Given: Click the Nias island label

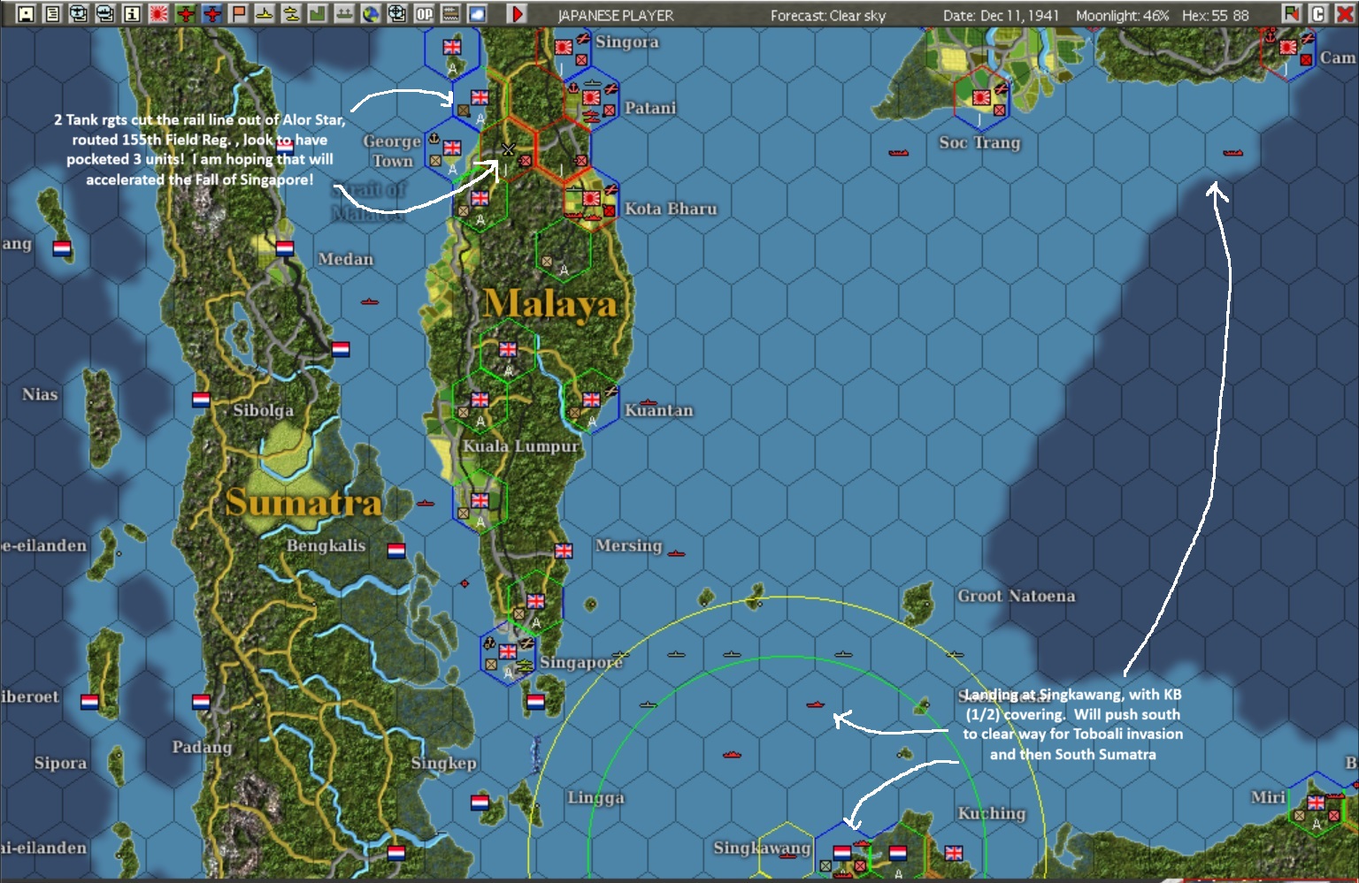Looking at the screenshot, I should (40, 394).
